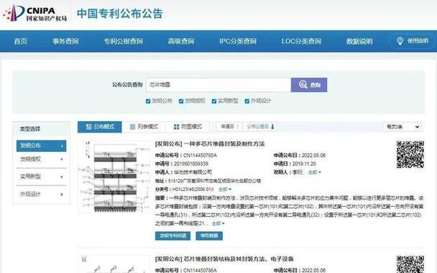The width and height of the screenshot is (437, 273).
Task: Open the 首页 nav item
Action: point(21,41)
